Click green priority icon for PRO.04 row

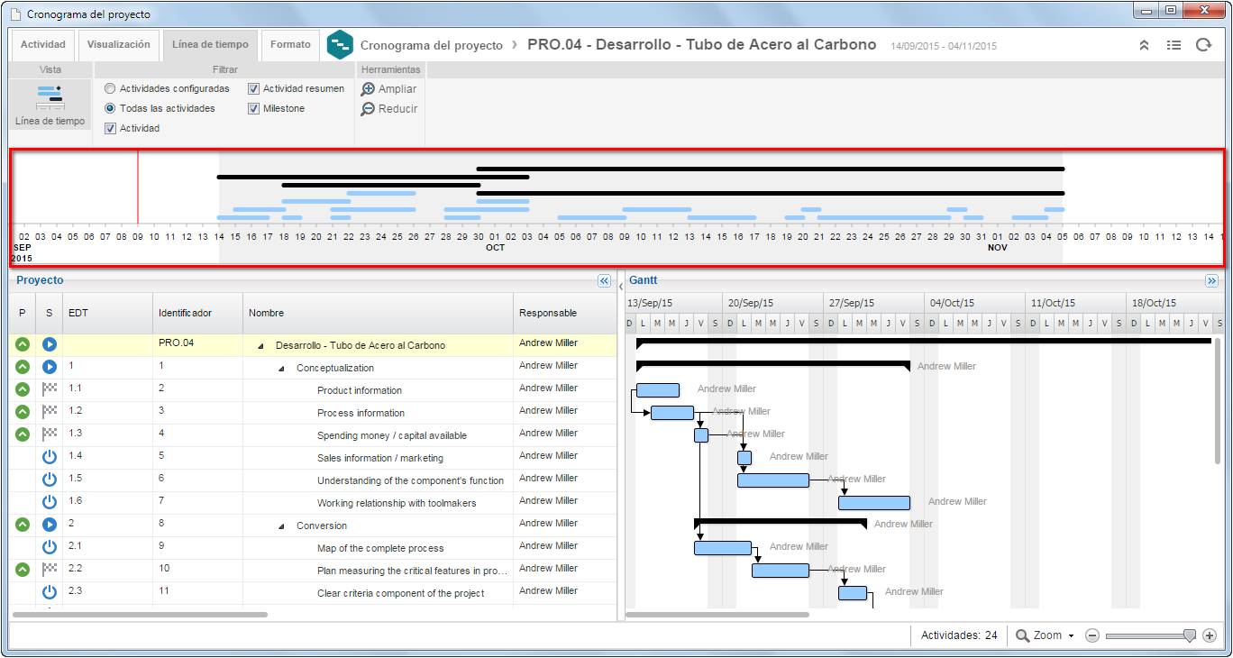pos(23,344)
